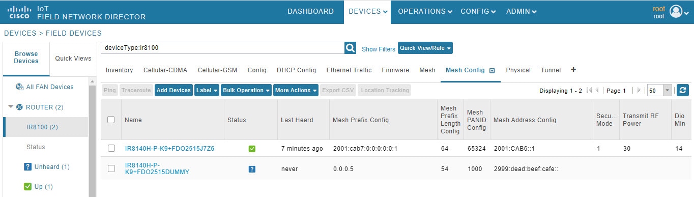Screen dimensions: 694x197
Task: Open the root user profile avatar
Action: [676, 12]
